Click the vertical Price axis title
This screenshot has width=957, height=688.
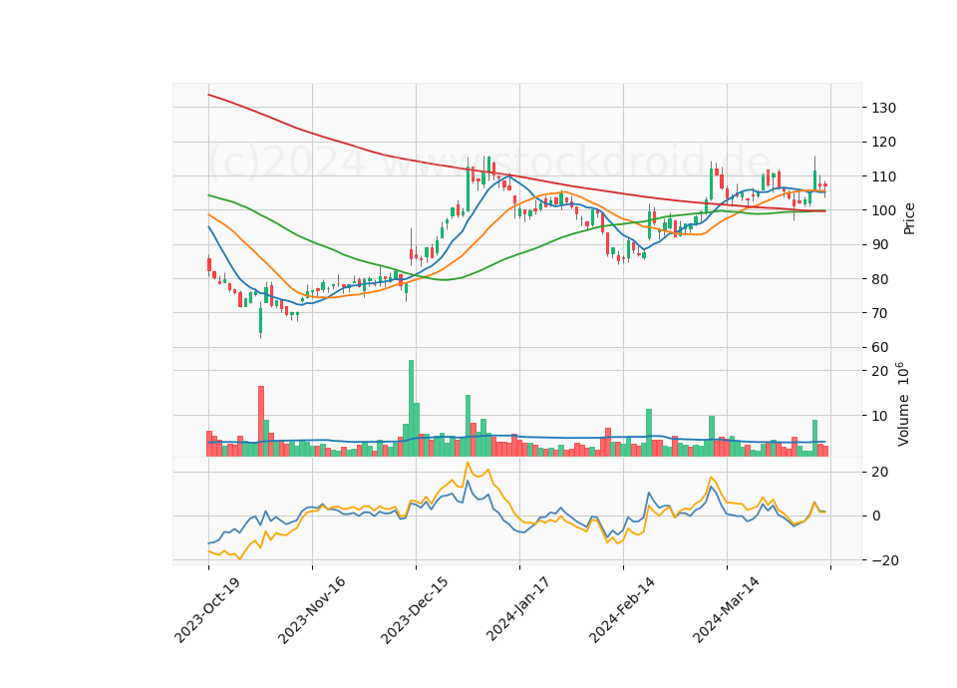point(909,218)
